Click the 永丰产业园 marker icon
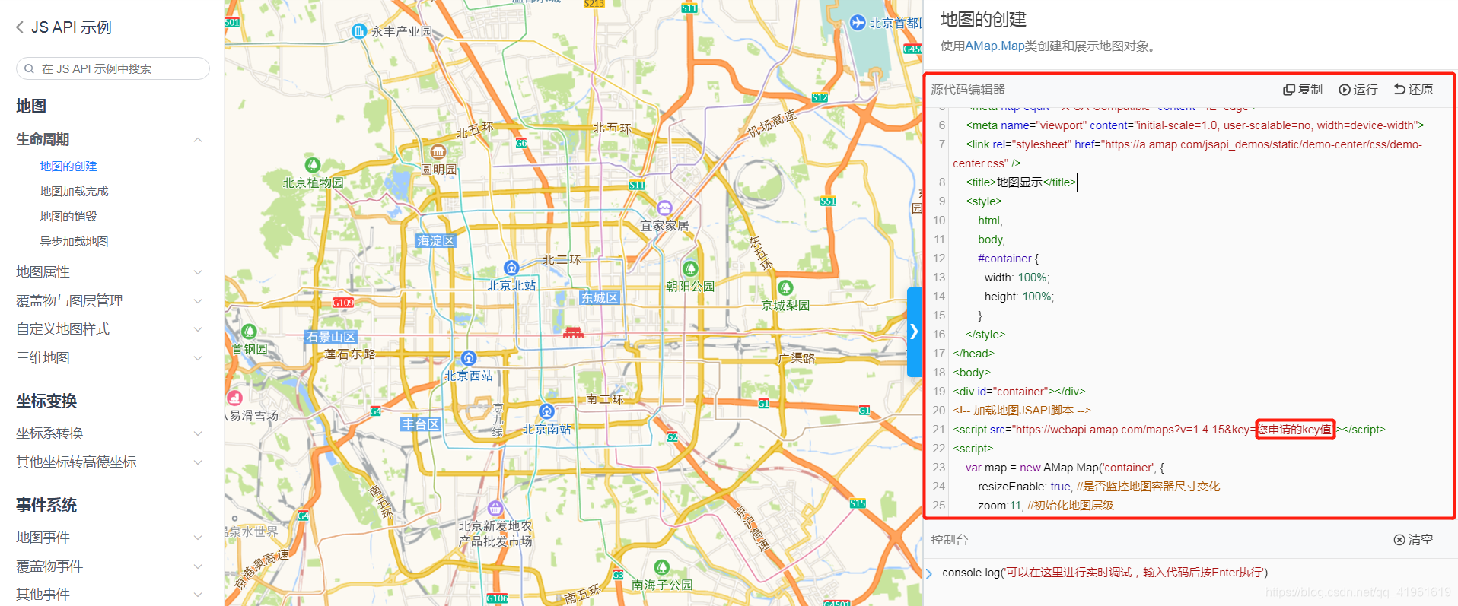This screenshot has height=606, width=1458. 359,31
